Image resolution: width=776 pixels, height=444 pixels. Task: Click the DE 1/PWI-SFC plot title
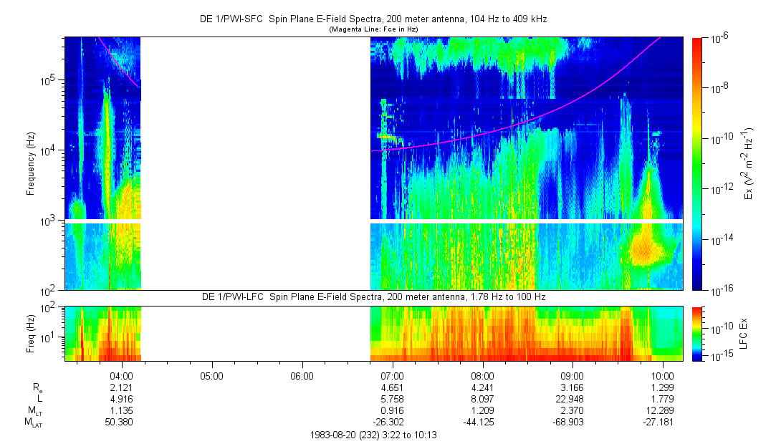[x=373, y=19]
